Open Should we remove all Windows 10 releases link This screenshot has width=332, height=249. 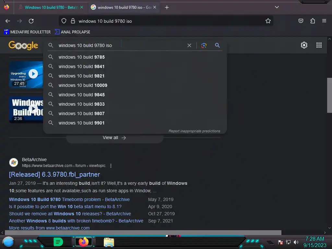(70, 214)
